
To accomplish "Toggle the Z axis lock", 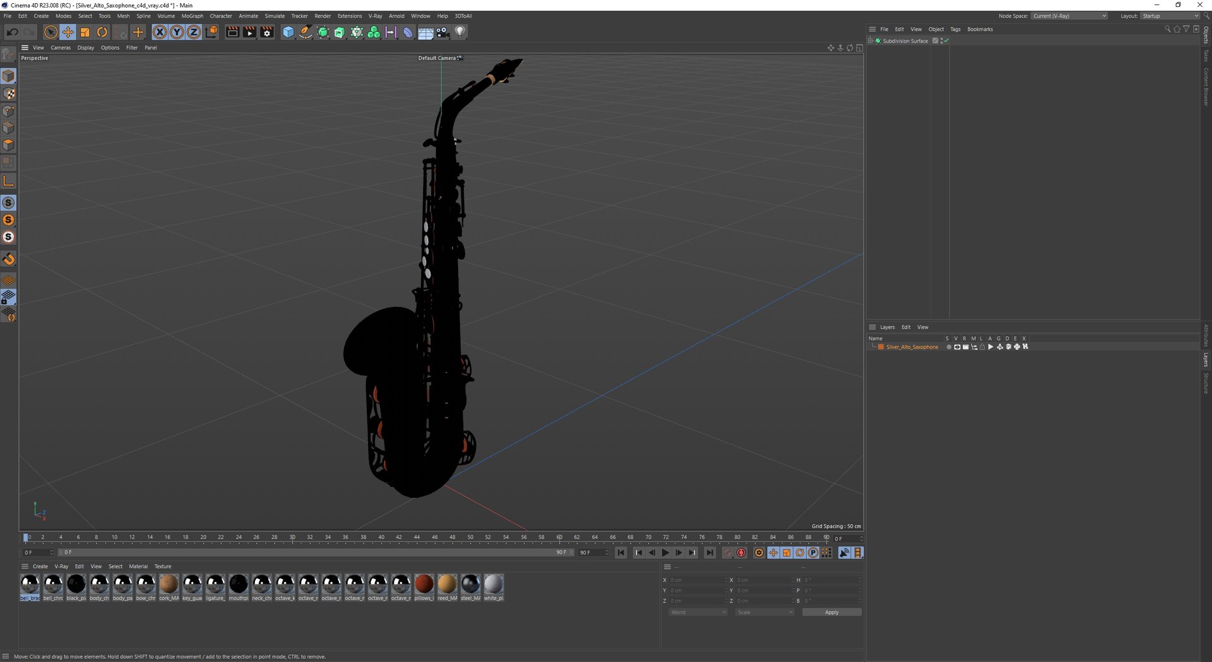I will [x=194, y=32].
